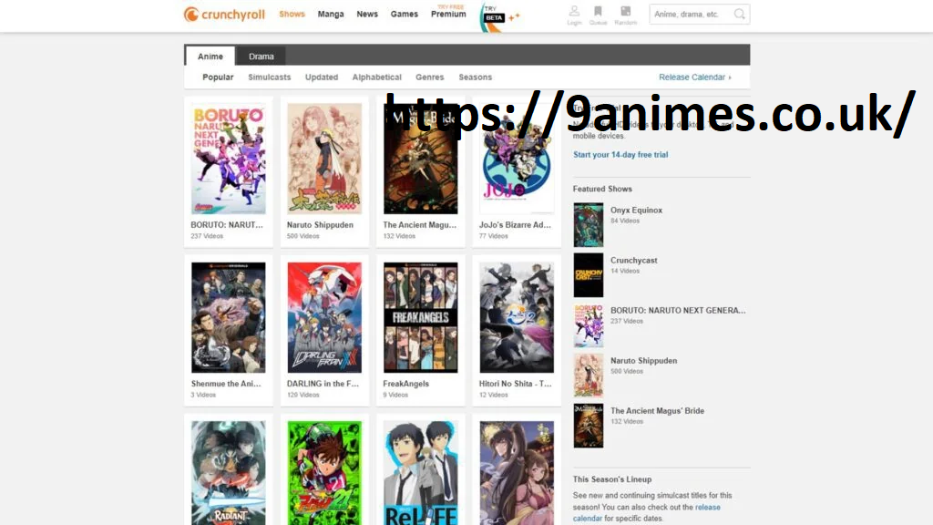Click BORUTO: NARUTO NEXT GENERA... featured link

678,310
